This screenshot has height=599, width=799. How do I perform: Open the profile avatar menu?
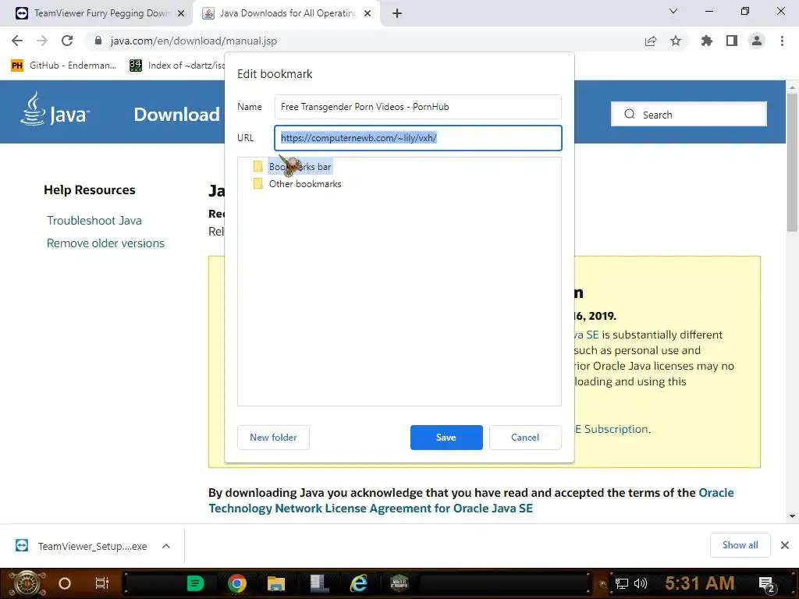tap(757, 41)
